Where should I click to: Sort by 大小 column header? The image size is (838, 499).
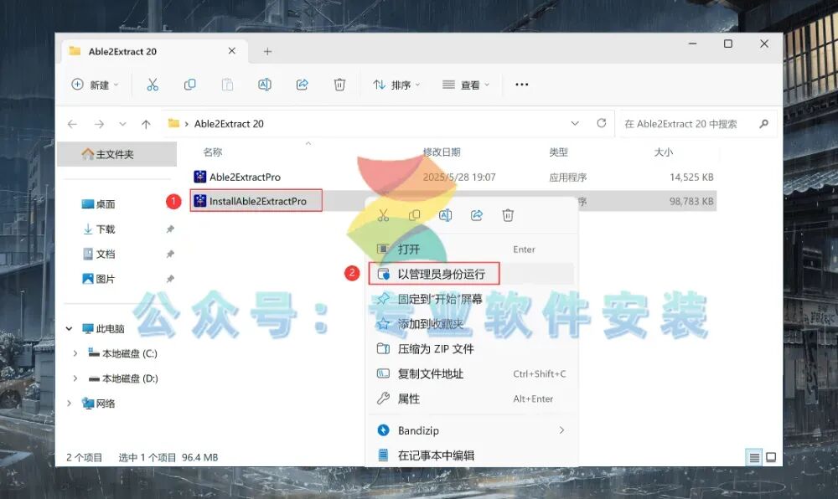point(663,152)
